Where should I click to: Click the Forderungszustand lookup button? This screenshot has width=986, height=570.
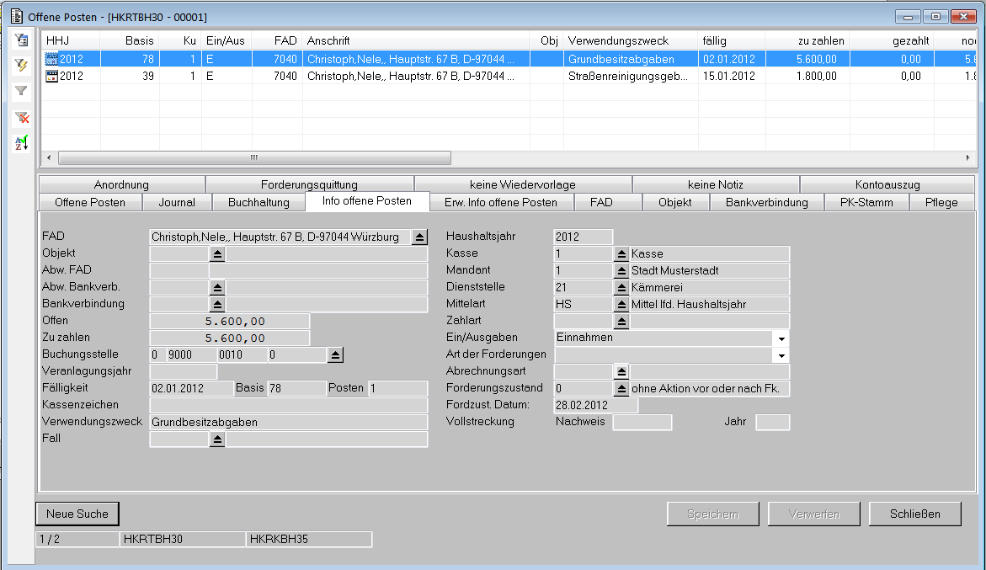click(x=621, y=389)
